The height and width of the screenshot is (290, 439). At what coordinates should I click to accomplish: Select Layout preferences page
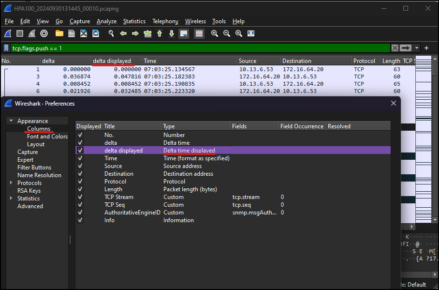click(x=36, y=144)
